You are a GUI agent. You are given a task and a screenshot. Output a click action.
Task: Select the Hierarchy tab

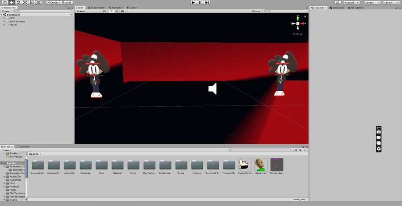coord(8,8)
